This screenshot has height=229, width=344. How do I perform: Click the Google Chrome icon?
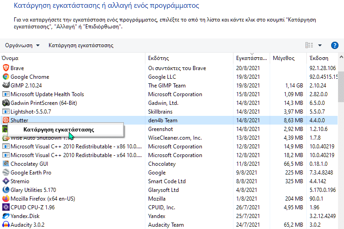(x=6, y=76)
